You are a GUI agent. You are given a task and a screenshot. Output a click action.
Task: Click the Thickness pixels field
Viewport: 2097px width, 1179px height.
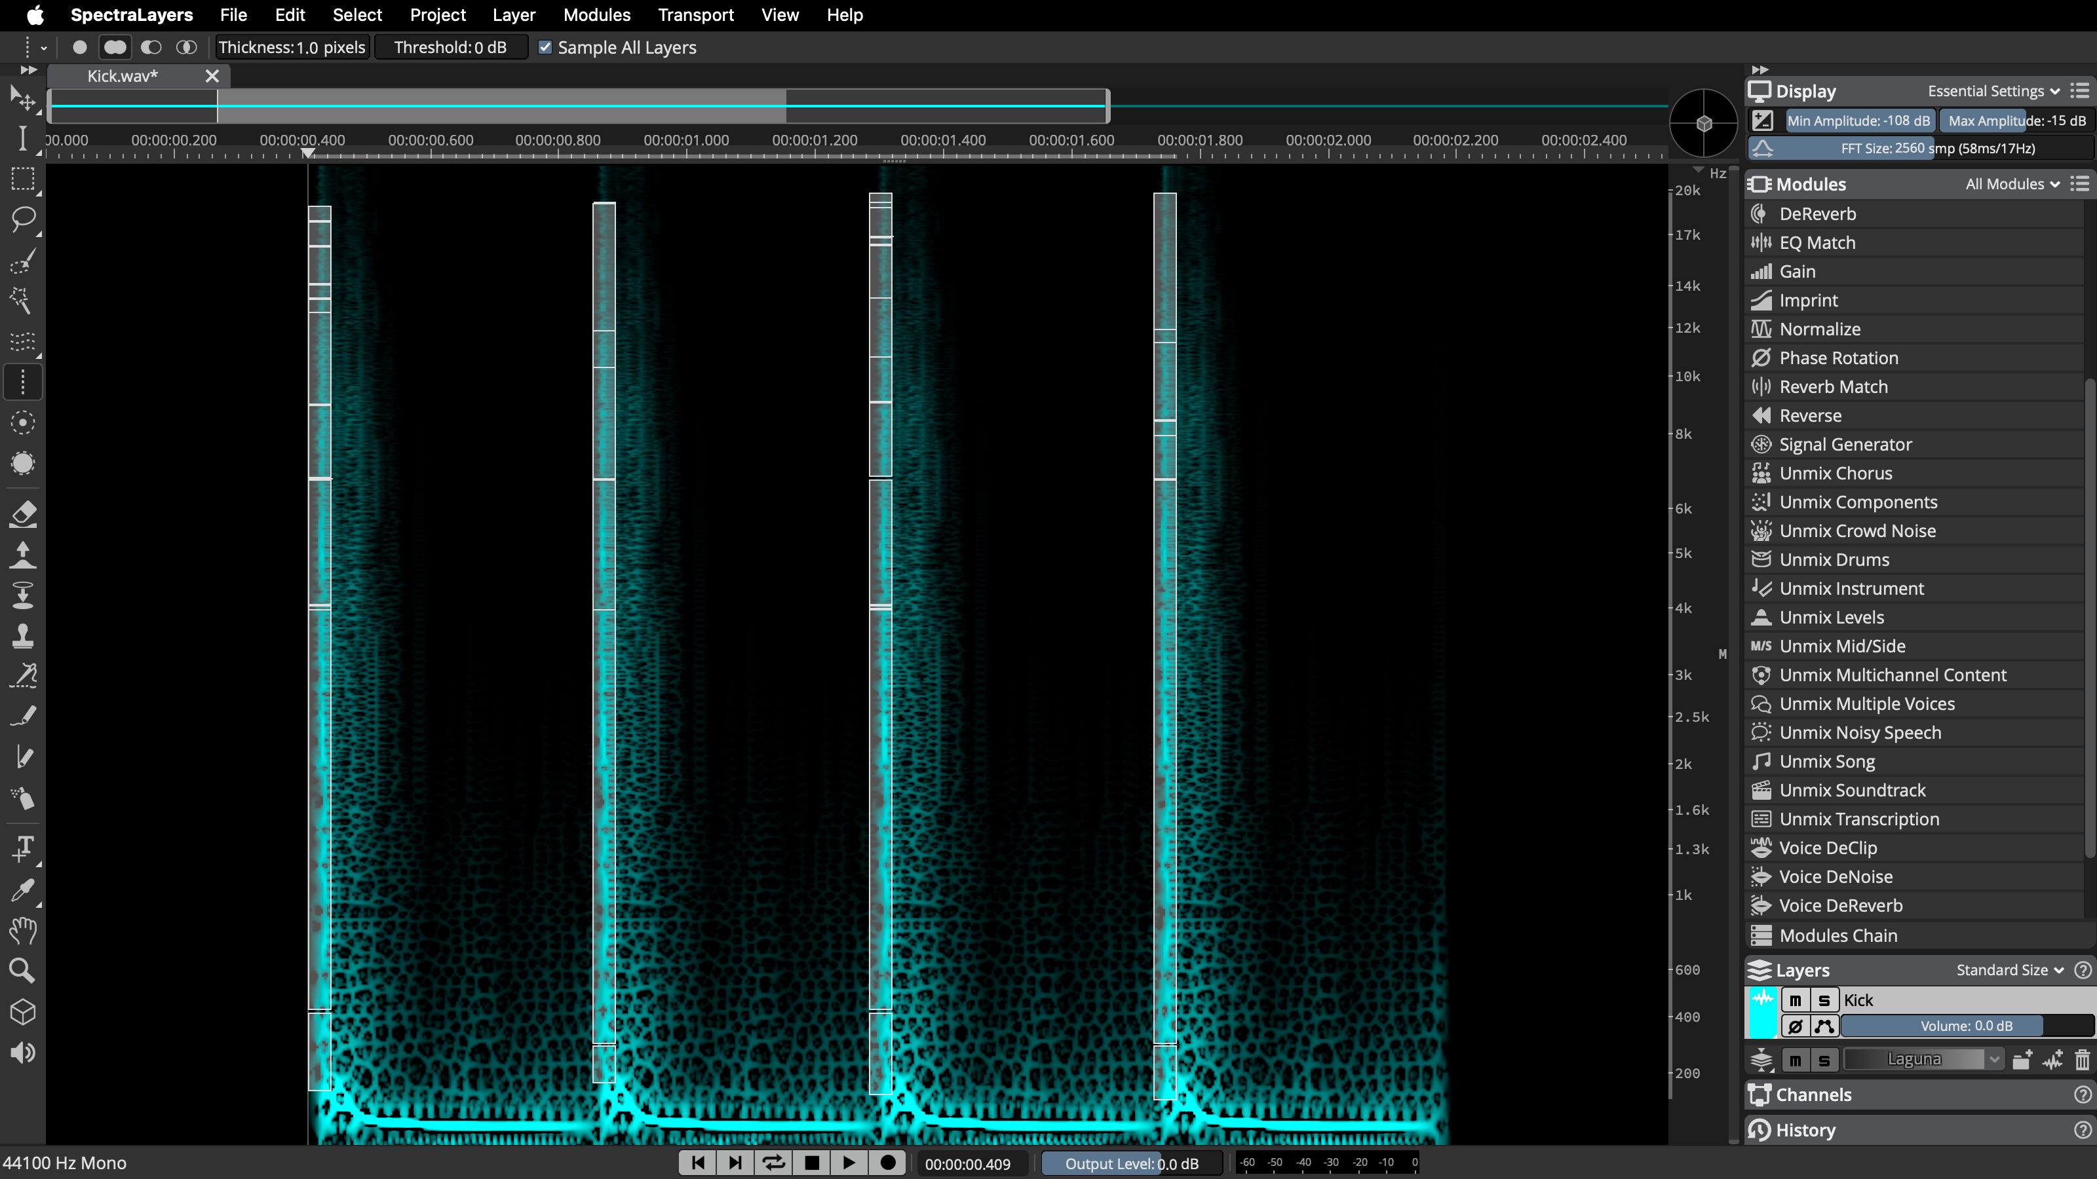point(292,48)
